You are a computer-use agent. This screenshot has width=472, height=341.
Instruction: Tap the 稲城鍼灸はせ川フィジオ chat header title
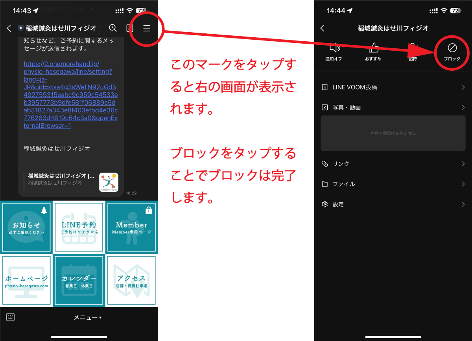pyautogui.click(x=61, y=28)
